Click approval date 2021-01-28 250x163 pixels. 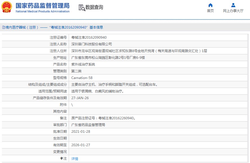click(x=81, y=132)
